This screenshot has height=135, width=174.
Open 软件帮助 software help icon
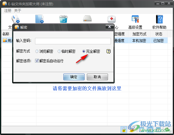(x=159, y=19)
